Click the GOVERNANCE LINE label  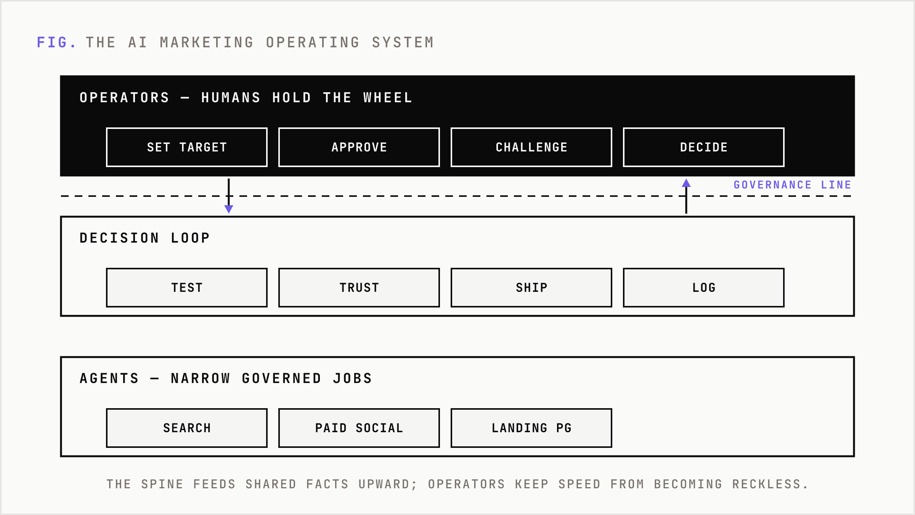pyautogui.click(x=792, y=185)
